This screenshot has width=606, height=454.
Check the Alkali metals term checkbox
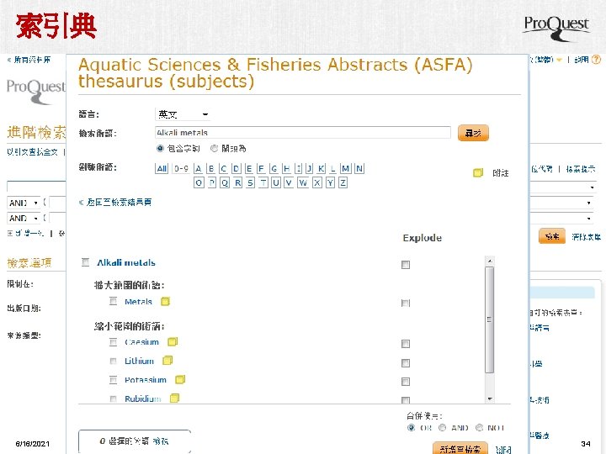85,262
